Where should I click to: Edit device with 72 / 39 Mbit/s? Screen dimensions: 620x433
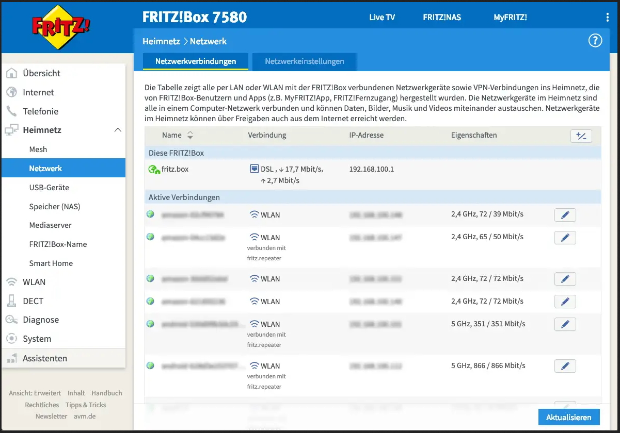[x=565, y=215]
